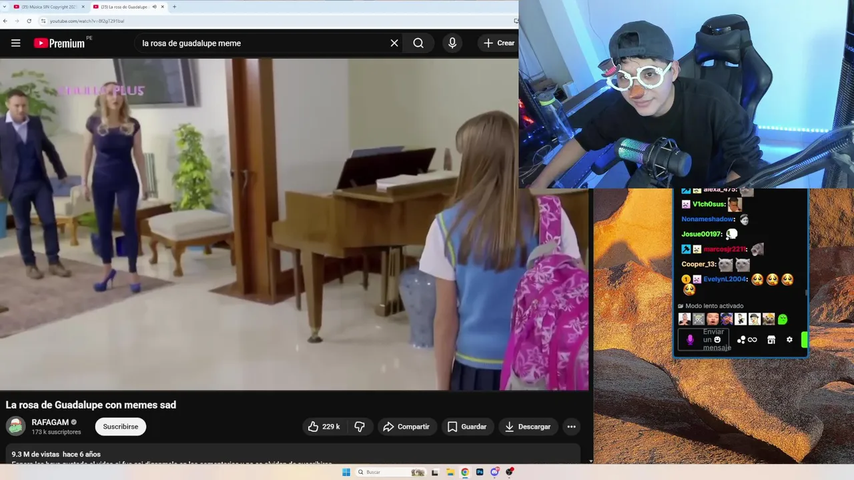Screen dimensions: 854x480
Task: Select username Cooper_13 in chat
Action: click(698, 264)
